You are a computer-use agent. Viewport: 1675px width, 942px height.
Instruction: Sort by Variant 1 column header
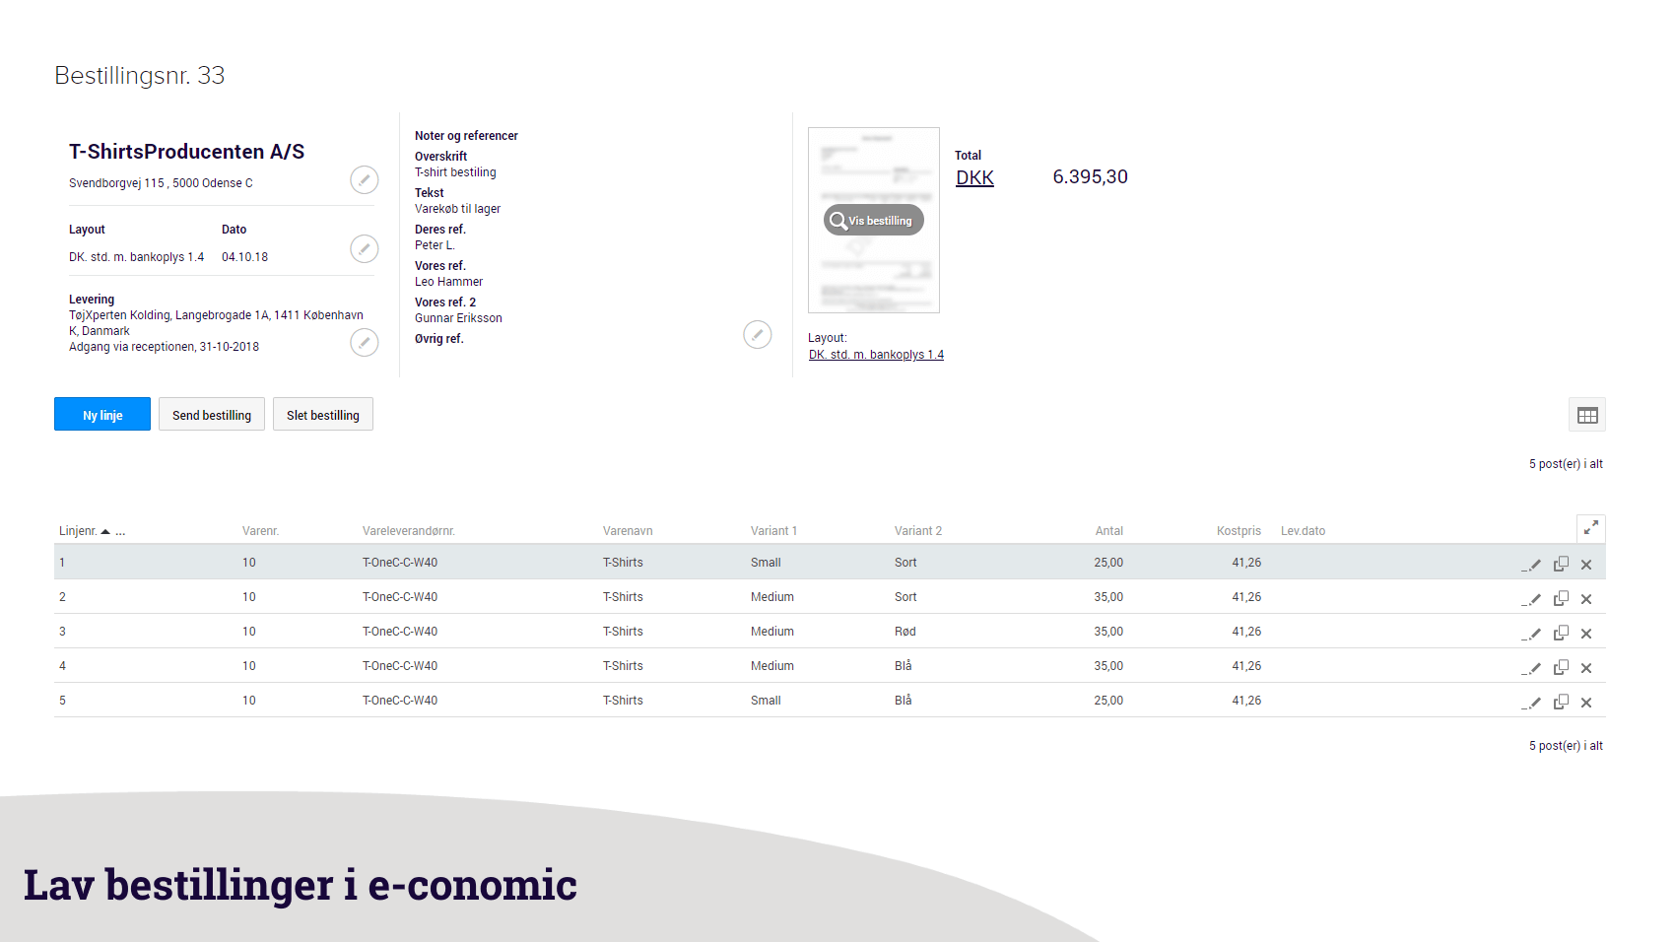point(773,531)
